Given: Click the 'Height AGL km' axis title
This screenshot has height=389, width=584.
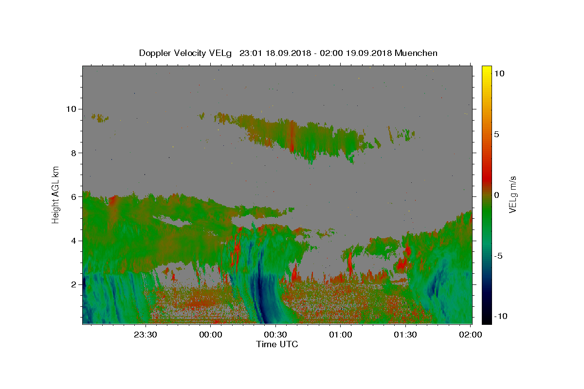Looking at the screenshot, I should (x=56, y=194).
